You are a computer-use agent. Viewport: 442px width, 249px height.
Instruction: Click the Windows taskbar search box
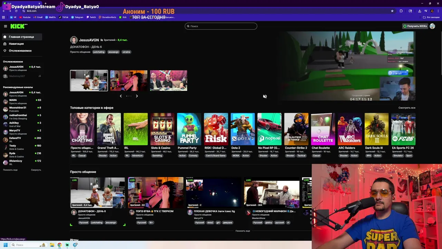[x=28, y=245]
